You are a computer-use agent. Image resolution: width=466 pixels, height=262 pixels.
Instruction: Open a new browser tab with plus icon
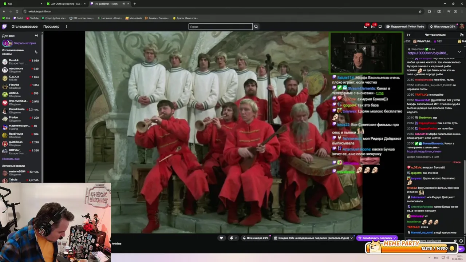point(135,4)
